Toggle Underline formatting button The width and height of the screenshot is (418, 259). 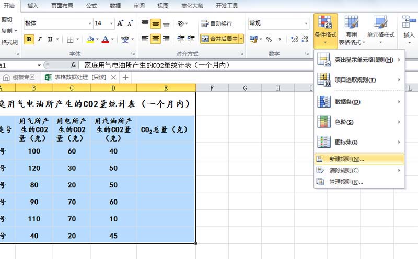50,40
